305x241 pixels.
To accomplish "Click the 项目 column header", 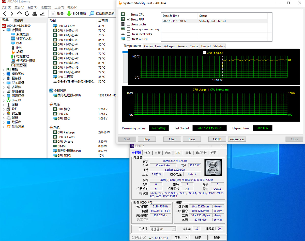I will point(53,20).
